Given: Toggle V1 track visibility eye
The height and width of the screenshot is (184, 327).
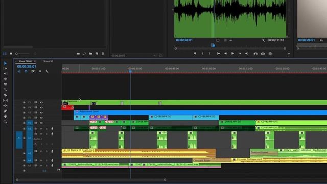Looking at the screenshot, I should coord(41,123).
